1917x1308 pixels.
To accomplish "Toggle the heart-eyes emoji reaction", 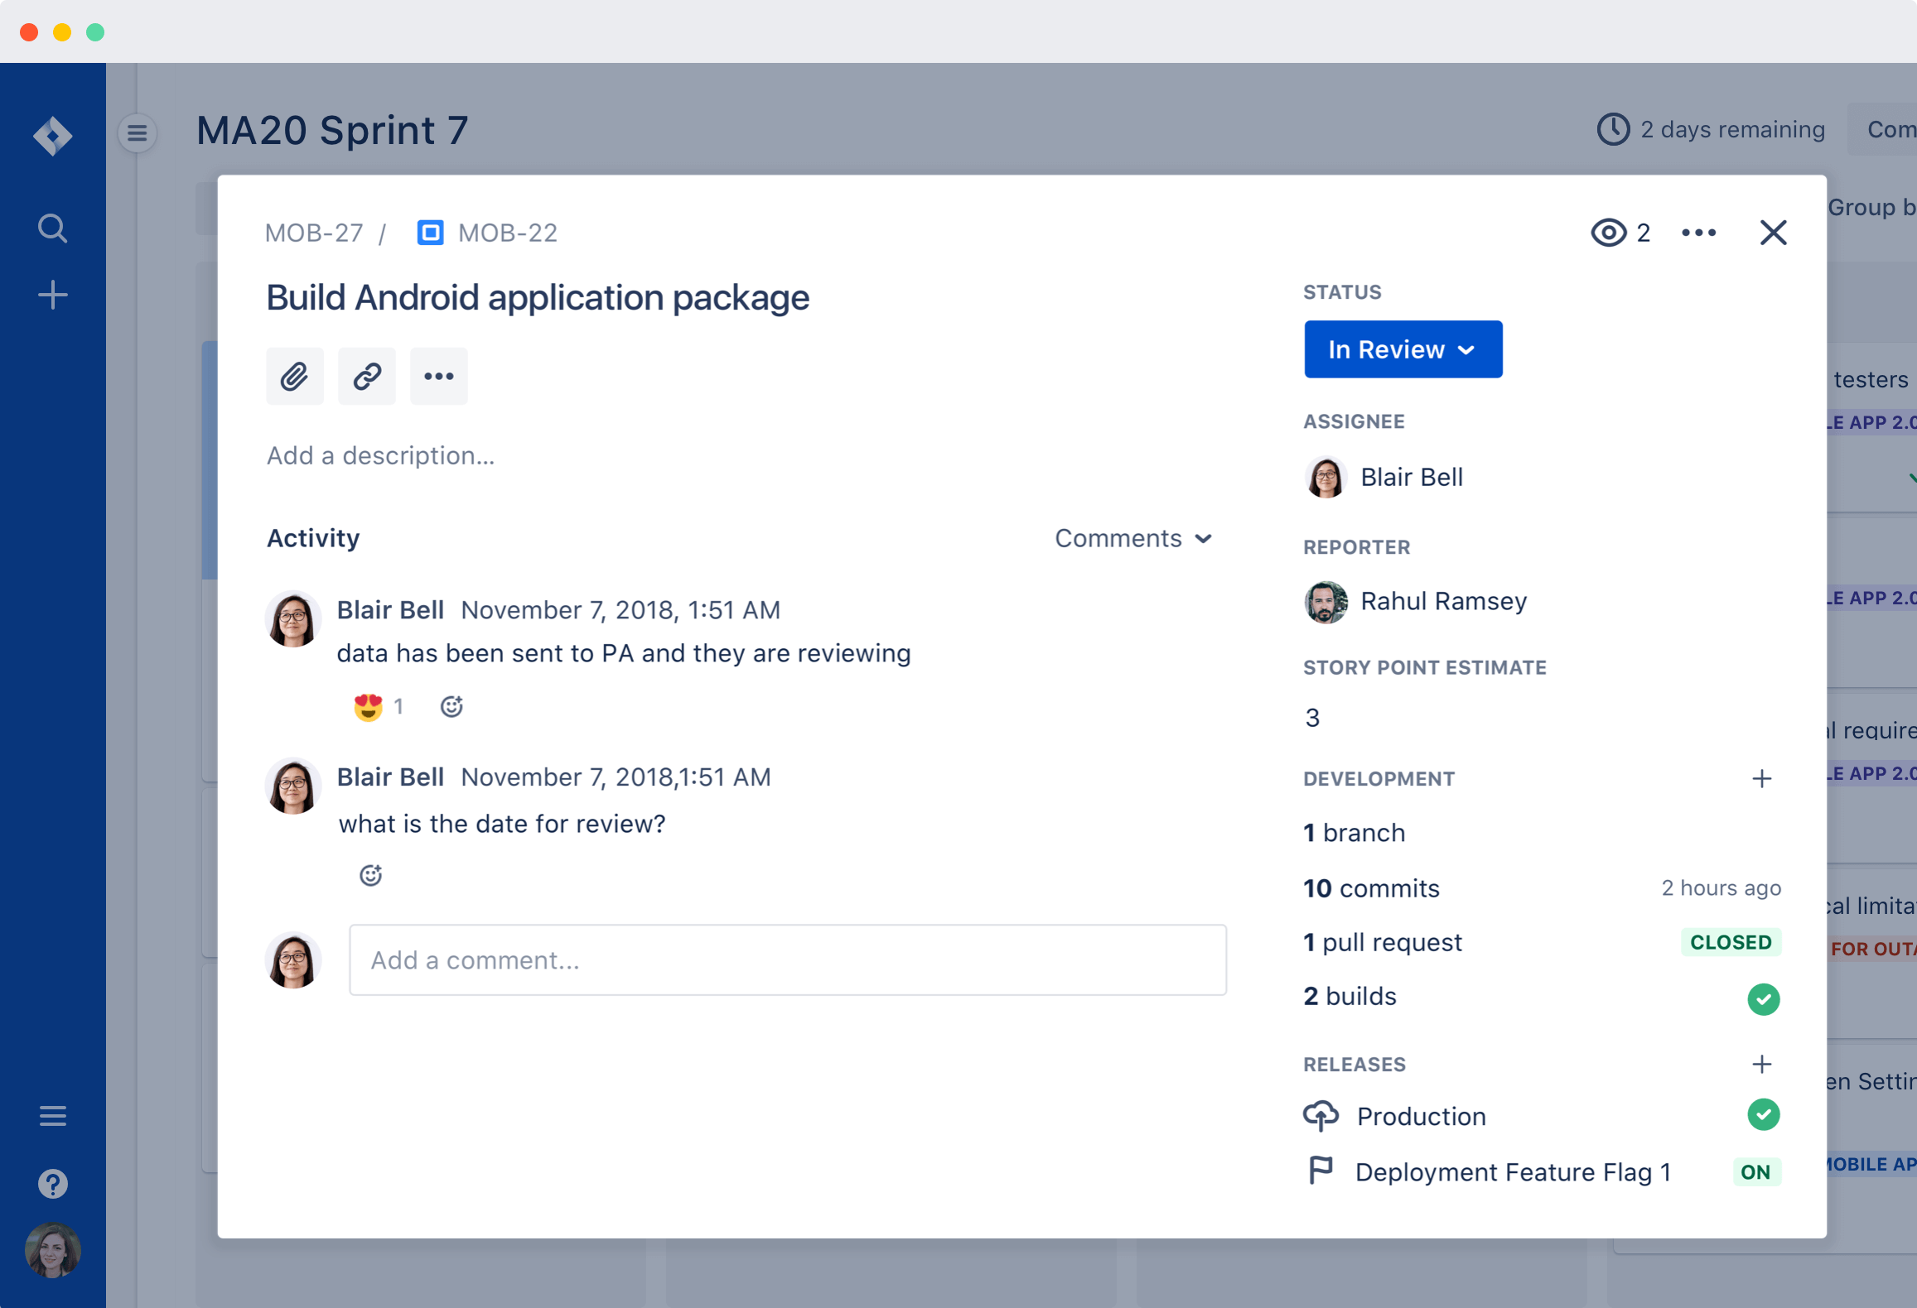I will 369,707.
